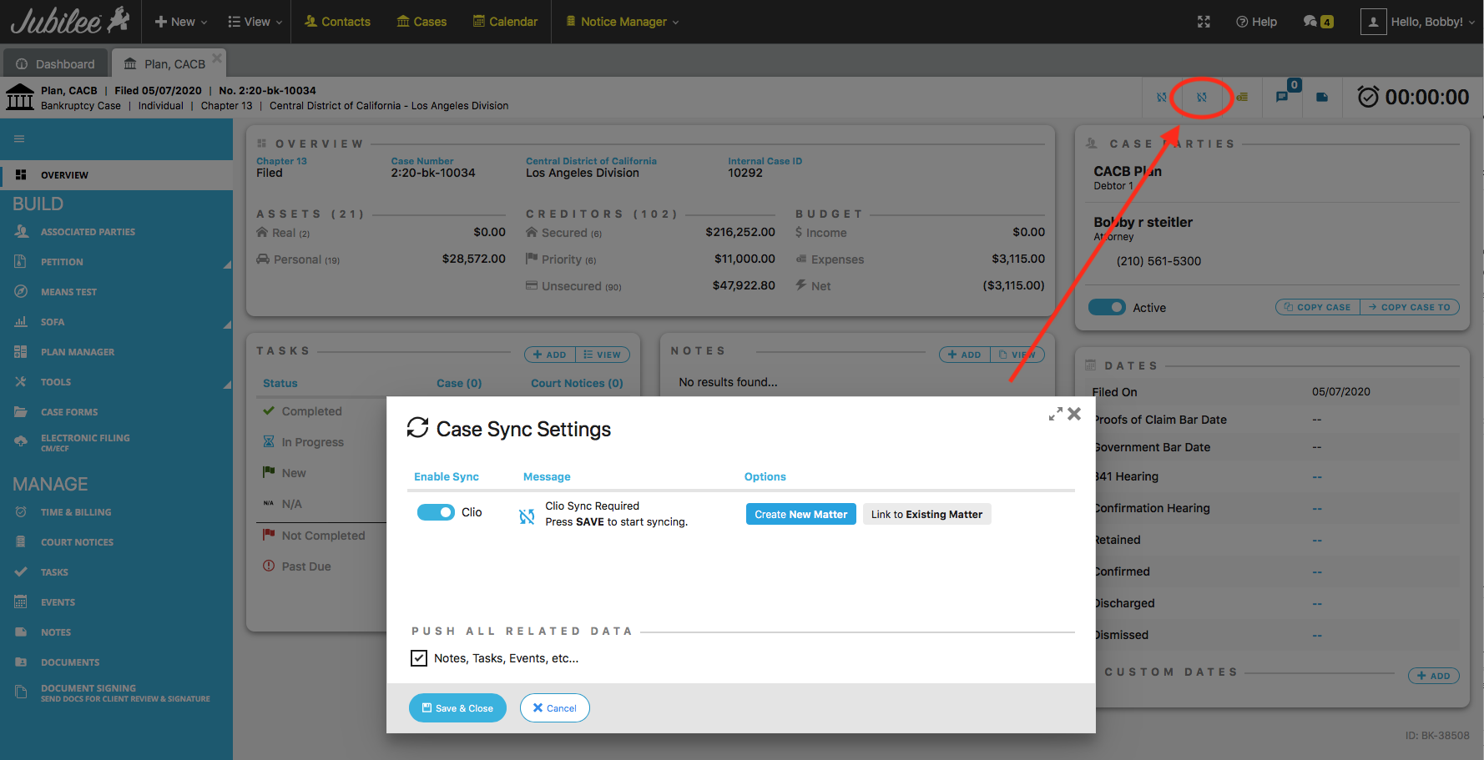Open the View dropdown menu
The image size is (1484, 760).
click(x=255, y=22)
